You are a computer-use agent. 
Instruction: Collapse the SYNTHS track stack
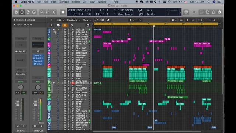point(53,83)
